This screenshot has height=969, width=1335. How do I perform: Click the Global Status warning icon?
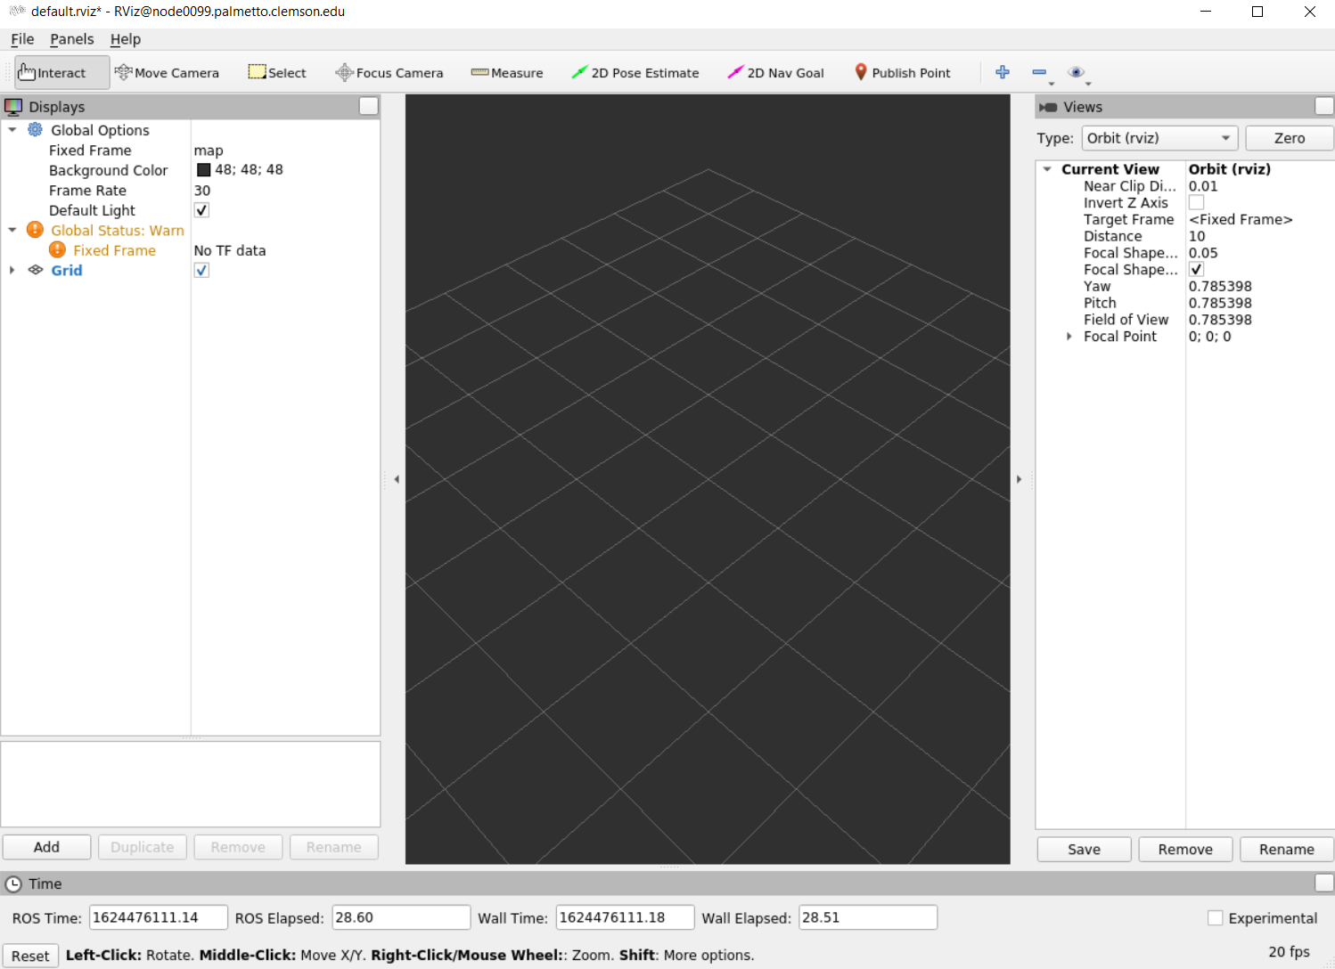point(35,230)
